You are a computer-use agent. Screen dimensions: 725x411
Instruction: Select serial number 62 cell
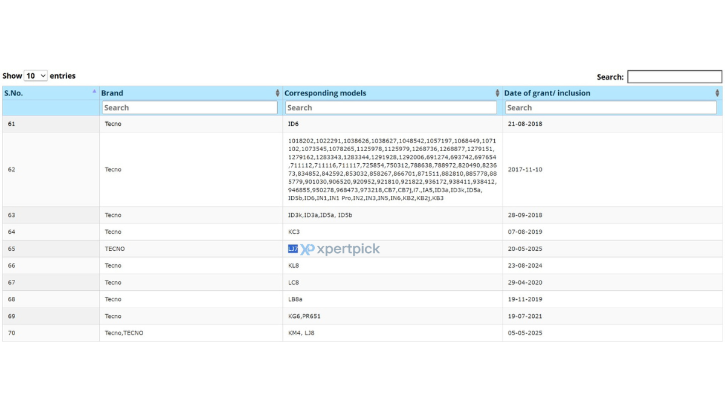(51, 170)
